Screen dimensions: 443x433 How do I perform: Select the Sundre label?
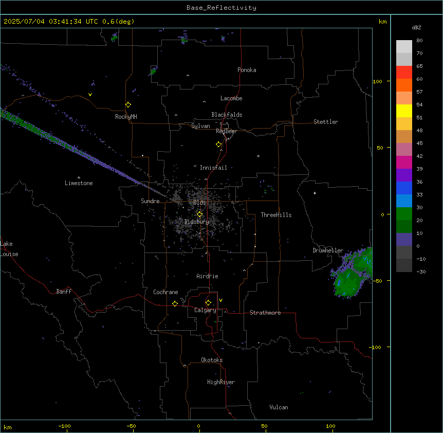point(150,201)
